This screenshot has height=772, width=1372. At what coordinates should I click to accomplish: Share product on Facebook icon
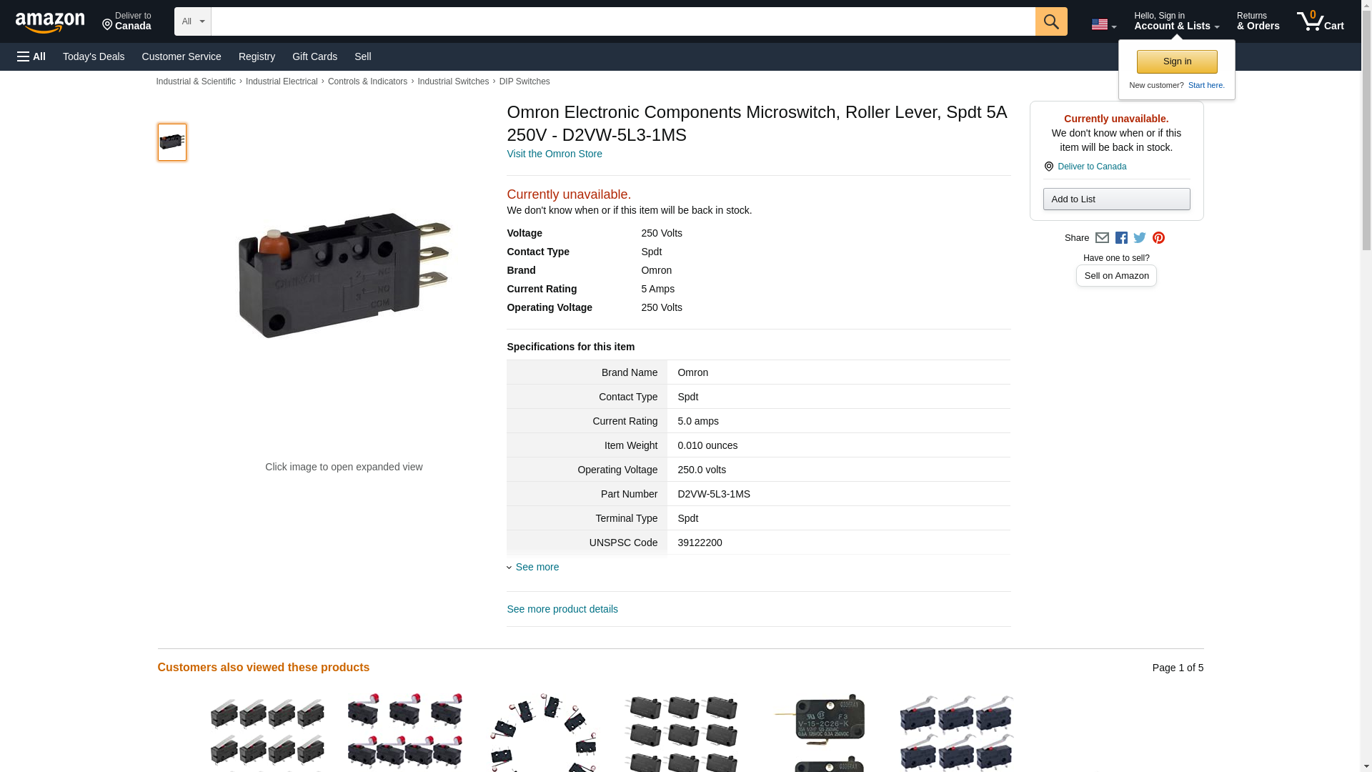click(x=1121, y=238)
